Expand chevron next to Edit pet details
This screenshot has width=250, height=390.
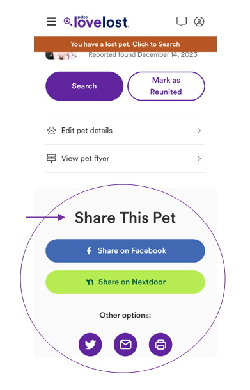199,131
